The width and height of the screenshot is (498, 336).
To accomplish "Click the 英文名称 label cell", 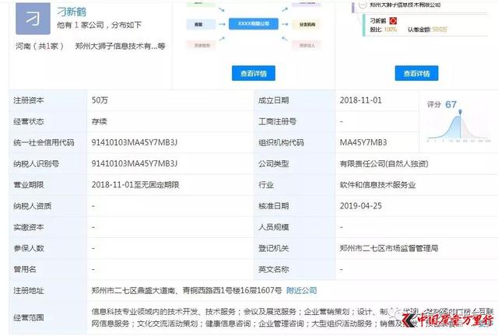I will (x=294, y=269).
